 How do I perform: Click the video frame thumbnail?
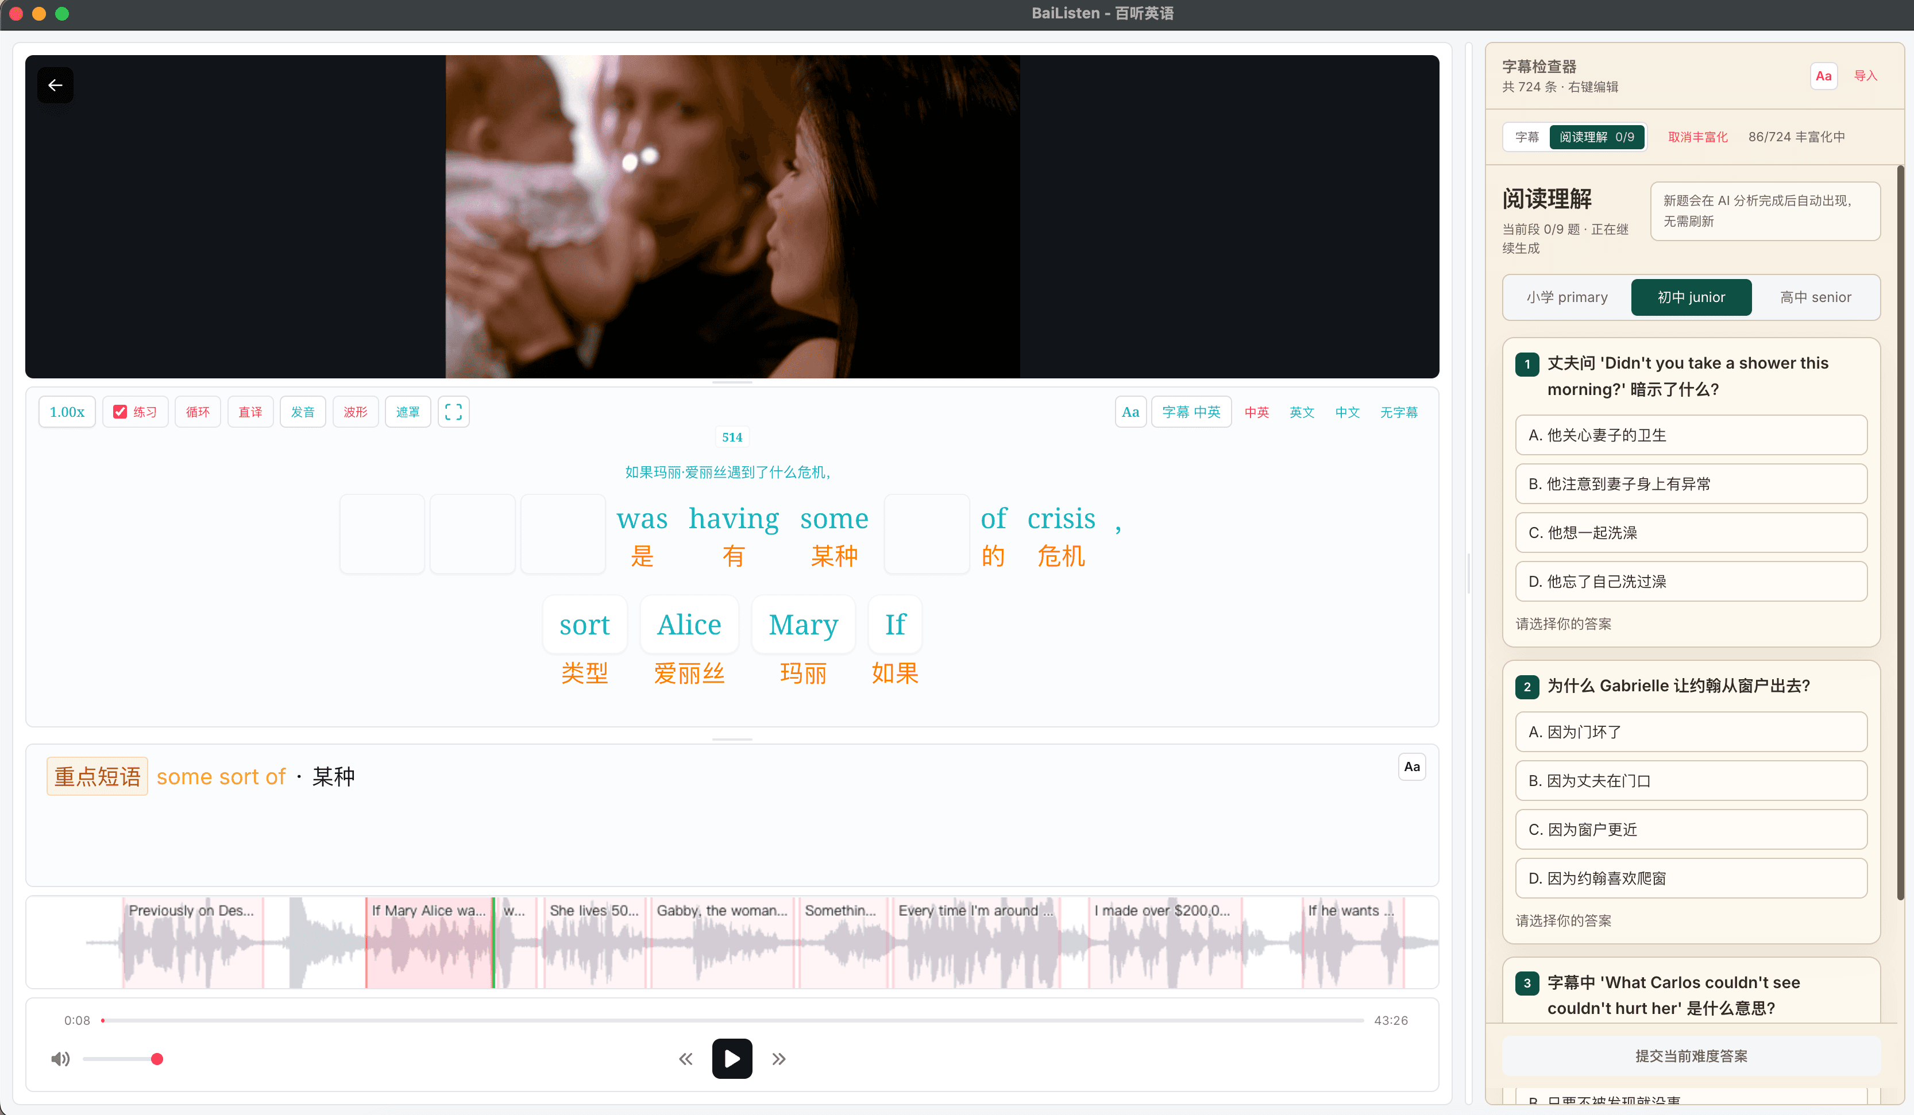click(x=732, y=216)
